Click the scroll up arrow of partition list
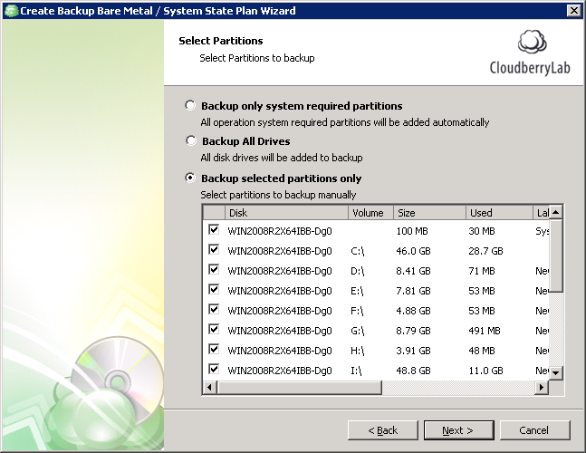Screen dimensions: 586x453 (556, 212)
